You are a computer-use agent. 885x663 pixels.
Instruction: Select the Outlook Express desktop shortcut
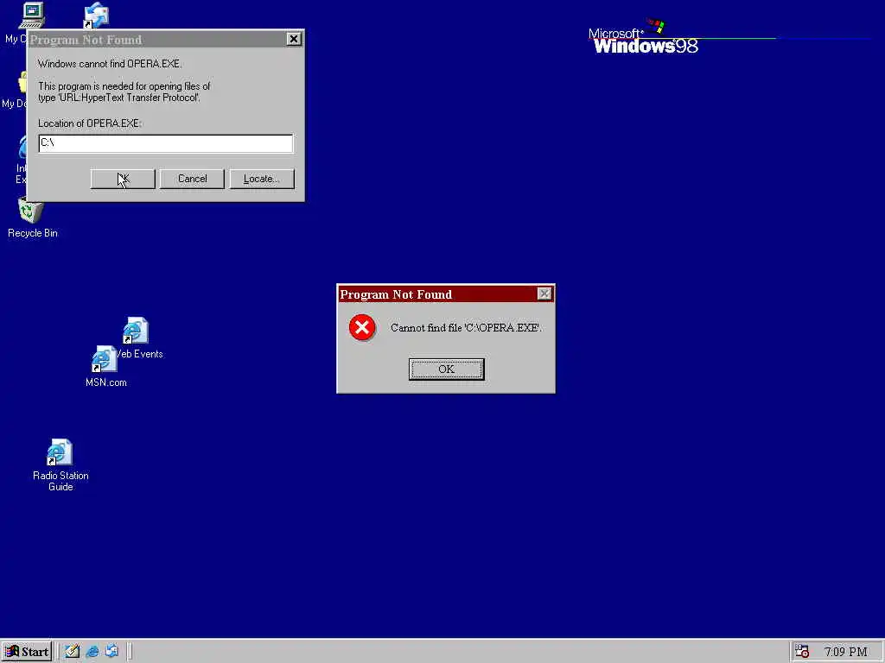point(96,16)
